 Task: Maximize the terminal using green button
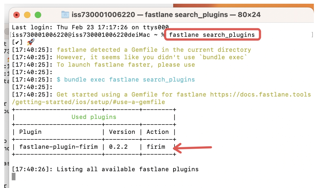click(38, 15)
